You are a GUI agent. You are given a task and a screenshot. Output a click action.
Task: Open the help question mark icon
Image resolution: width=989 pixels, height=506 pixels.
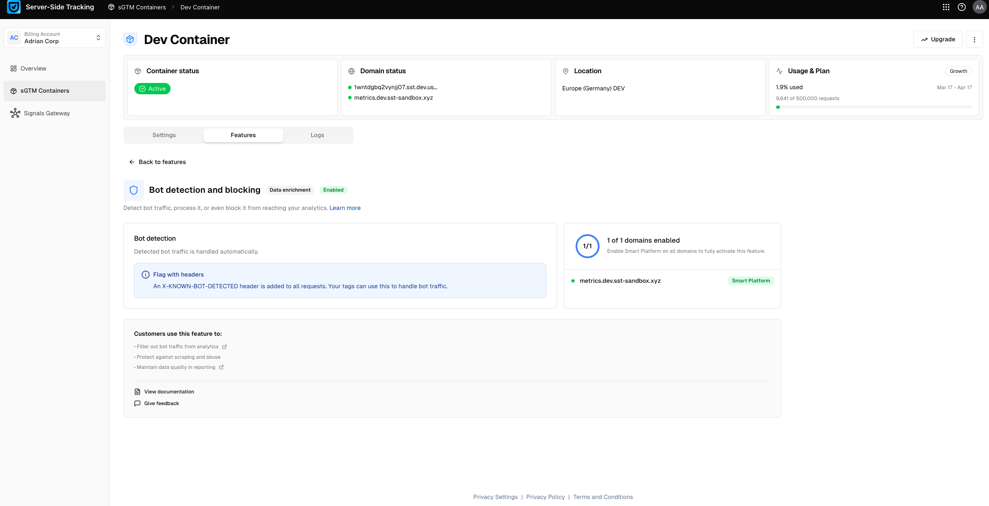coord(961,7)
